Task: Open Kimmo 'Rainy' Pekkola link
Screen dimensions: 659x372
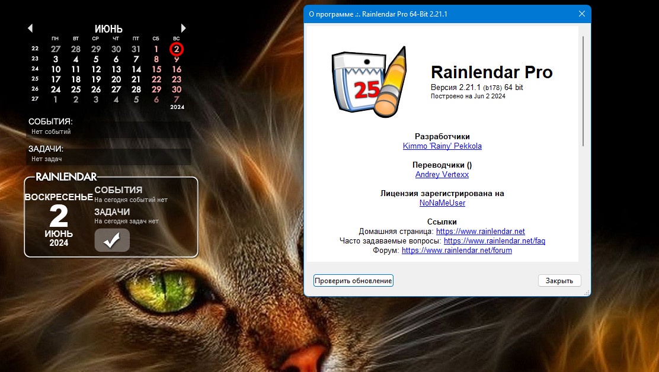Action: pyautogui.click(x=442, y=146)
